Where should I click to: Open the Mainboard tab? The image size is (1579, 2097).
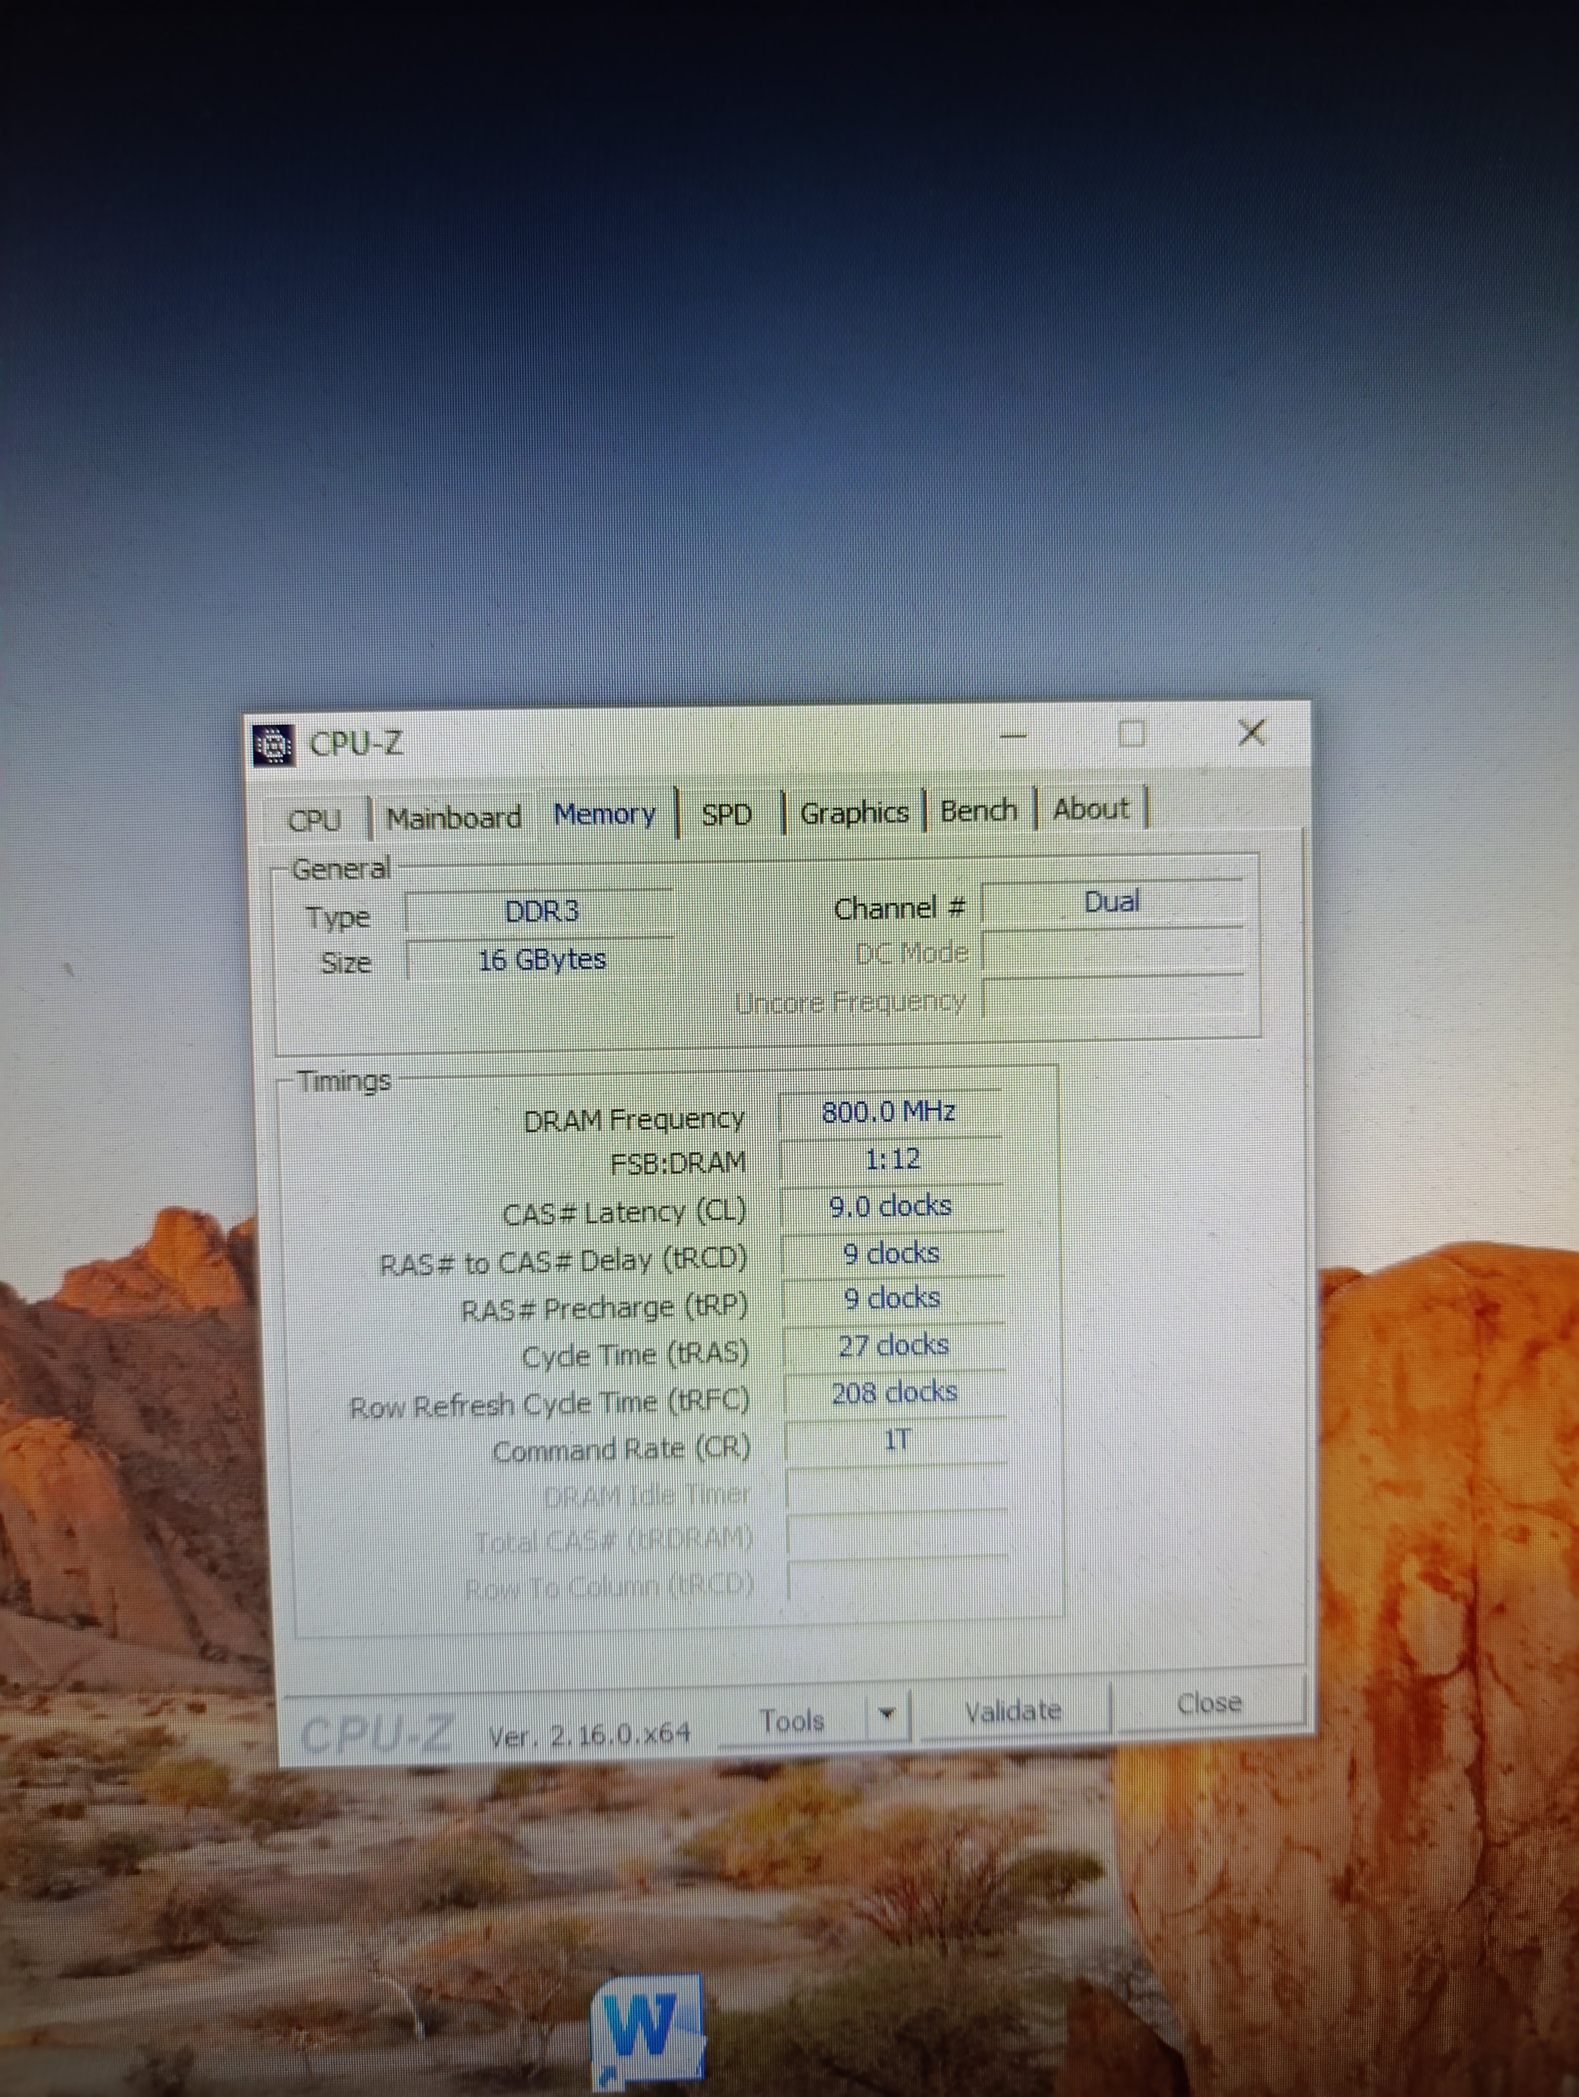point(454,817)
